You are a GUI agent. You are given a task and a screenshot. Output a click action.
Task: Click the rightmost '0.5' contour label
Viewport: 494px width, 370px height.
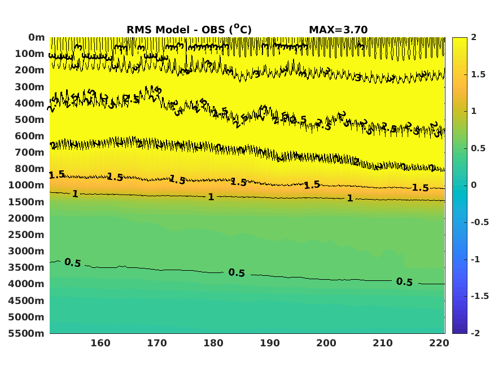point(405,282)
